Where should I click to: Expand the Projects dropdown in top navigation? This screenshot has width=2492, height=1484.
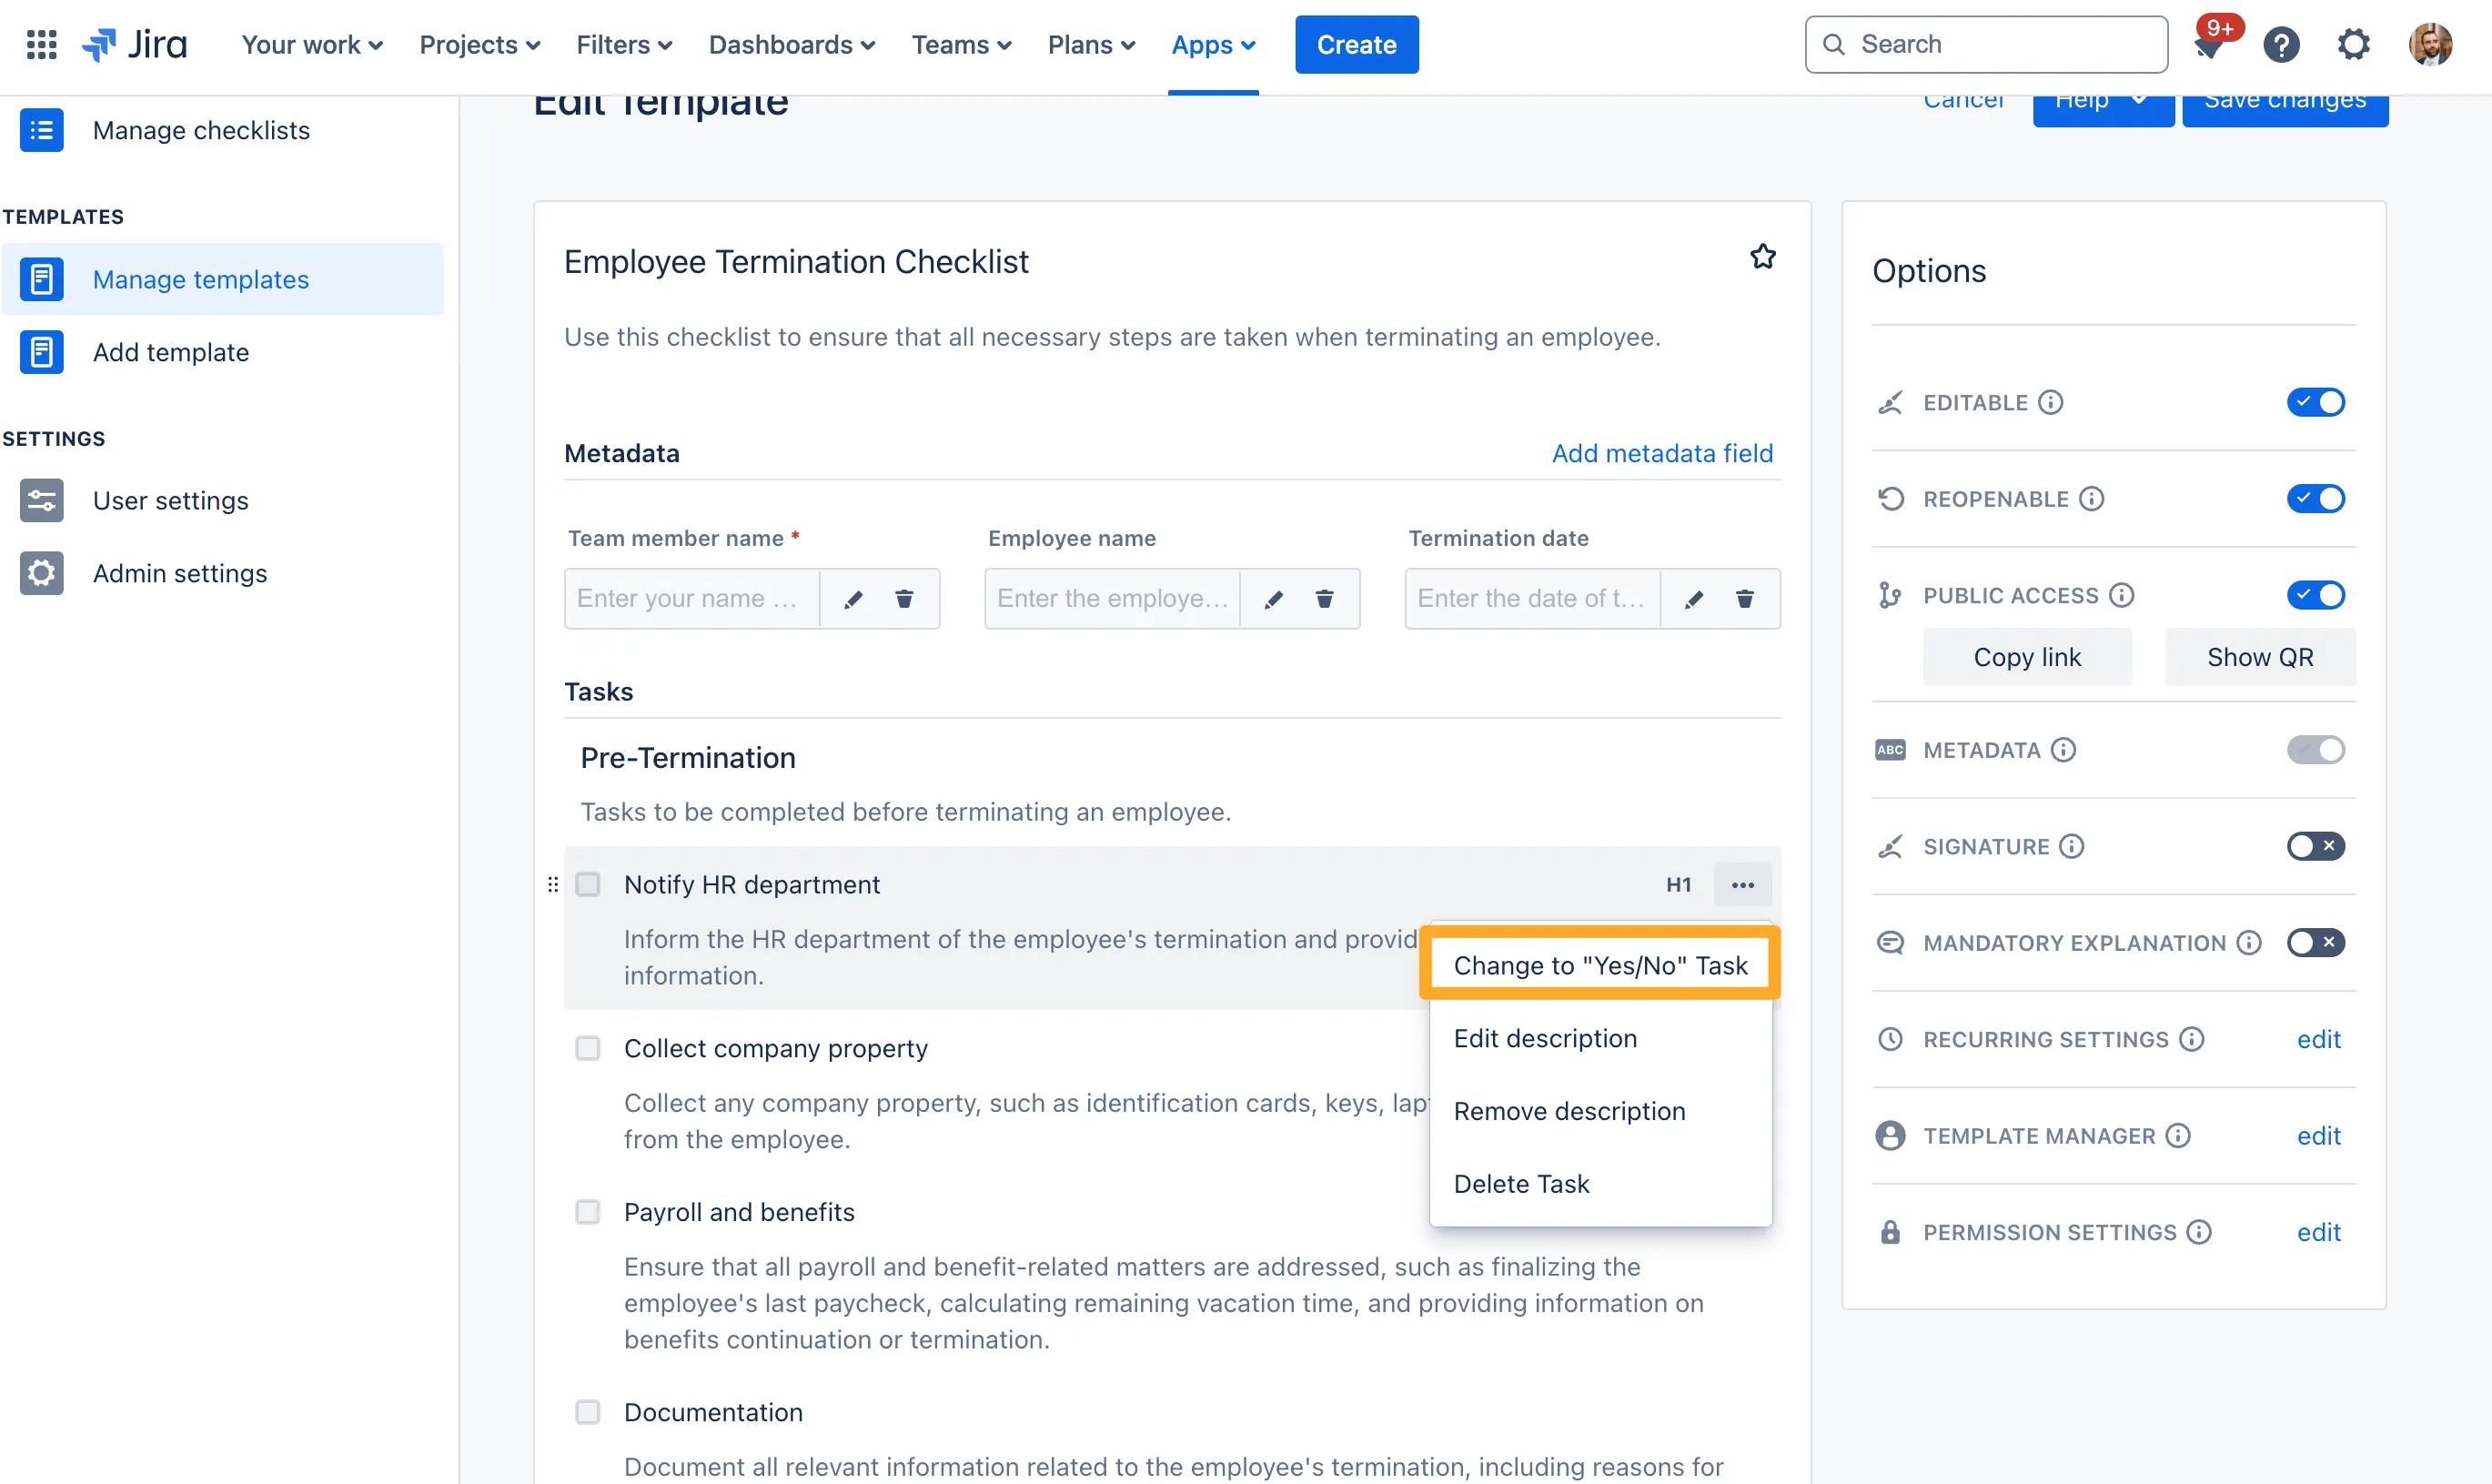[x=479, y=45]
